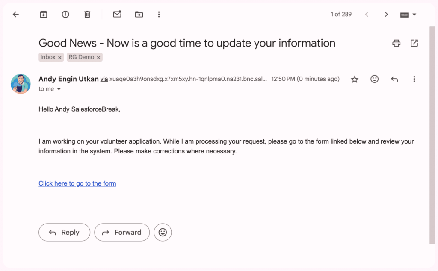
Task: Archive the message to inbox
Action: (43, 14)
